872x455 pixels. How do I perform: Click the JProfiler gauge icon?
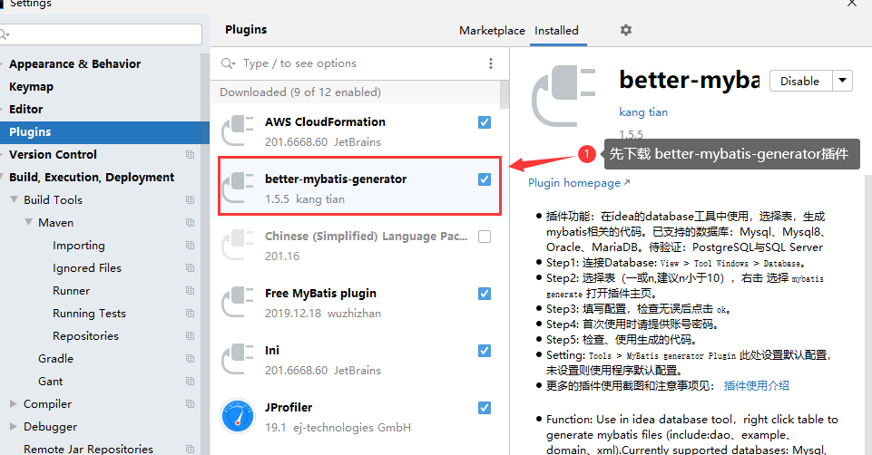coord(238,416)
